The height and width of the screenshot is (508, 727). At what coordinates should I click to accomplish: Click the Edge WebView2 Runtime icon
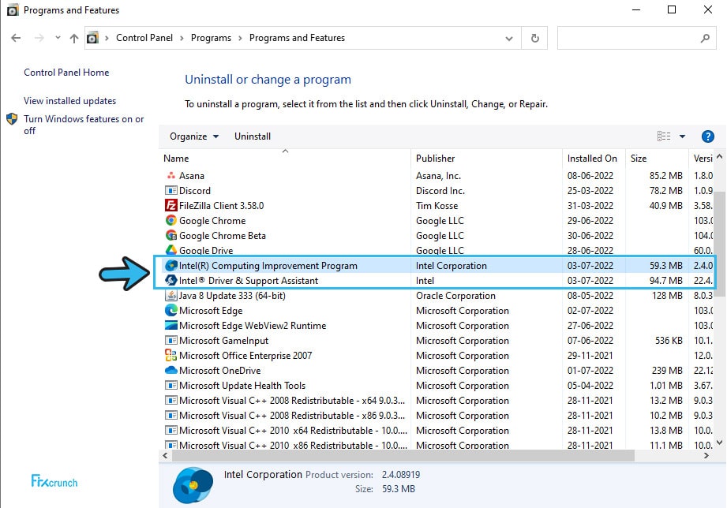[171, 325]
